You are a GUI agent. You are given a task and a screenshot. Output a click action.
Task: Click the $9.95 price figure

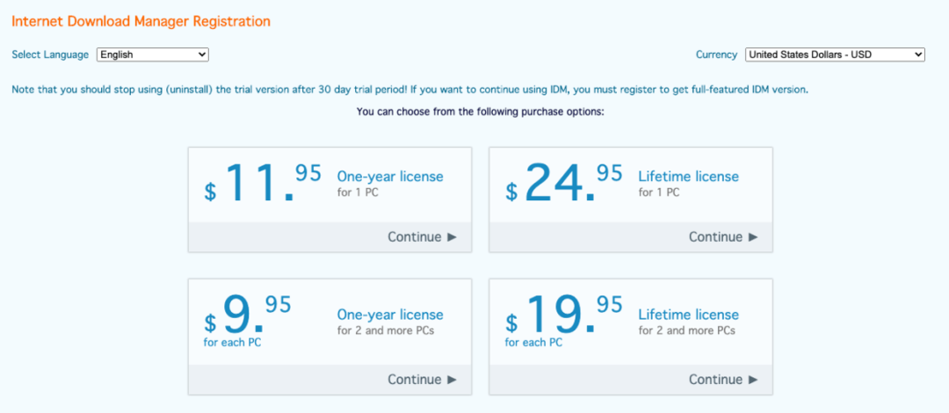pyautogui.click(x=248, y=315)
